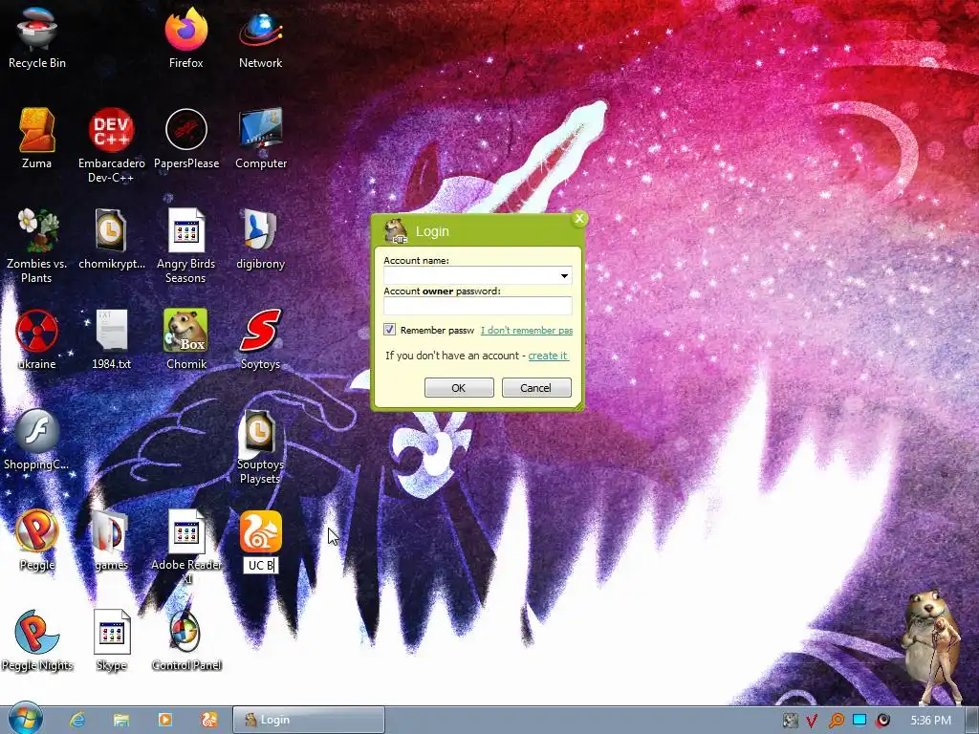Open Windows Explorer from taskbar
The image size is (979, 734).
click(x=121, y=720)
